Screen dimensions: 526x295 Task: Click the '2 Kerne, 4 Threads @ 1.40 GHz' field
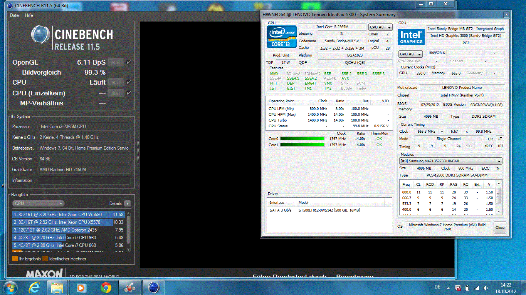coord(84,137)
